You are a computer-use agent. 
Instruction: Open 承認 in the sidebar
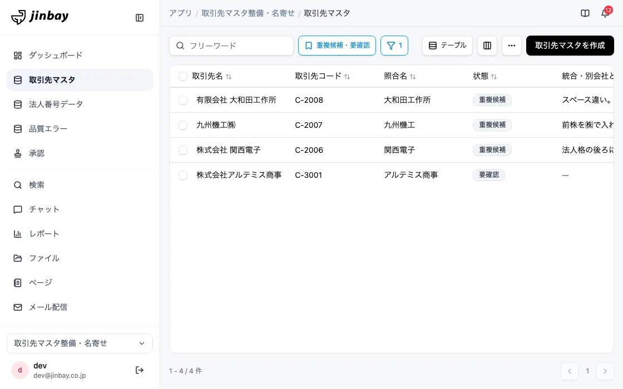tap(80, 153)
